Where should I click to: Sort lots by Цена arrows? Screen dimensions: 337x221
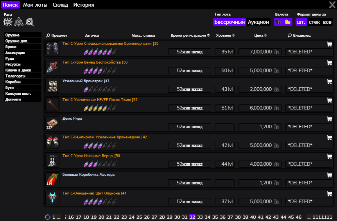tap(265, 35)
